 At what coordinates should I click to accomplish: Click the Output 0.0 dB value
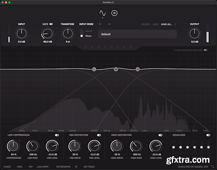(x=194, y=42)
